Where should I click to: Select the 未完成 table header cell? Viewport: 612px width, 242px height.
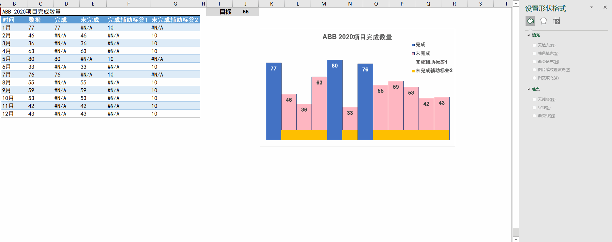coord(93,20)
